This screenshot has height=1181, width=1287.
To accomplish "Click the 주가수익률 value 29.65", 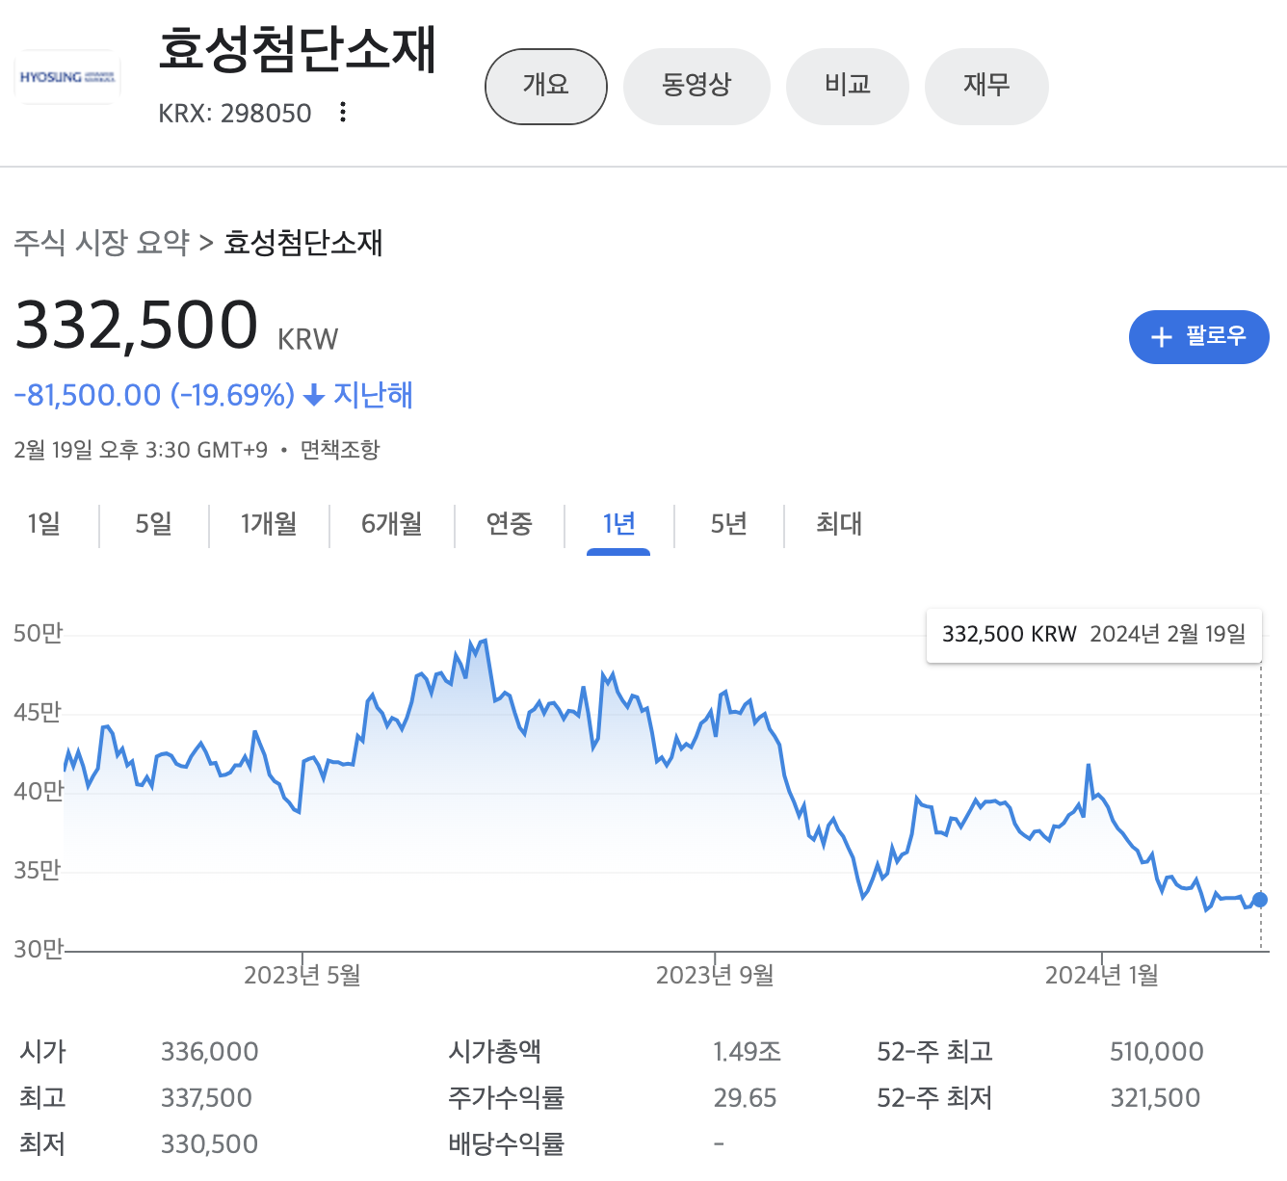I will (745, 1098).
